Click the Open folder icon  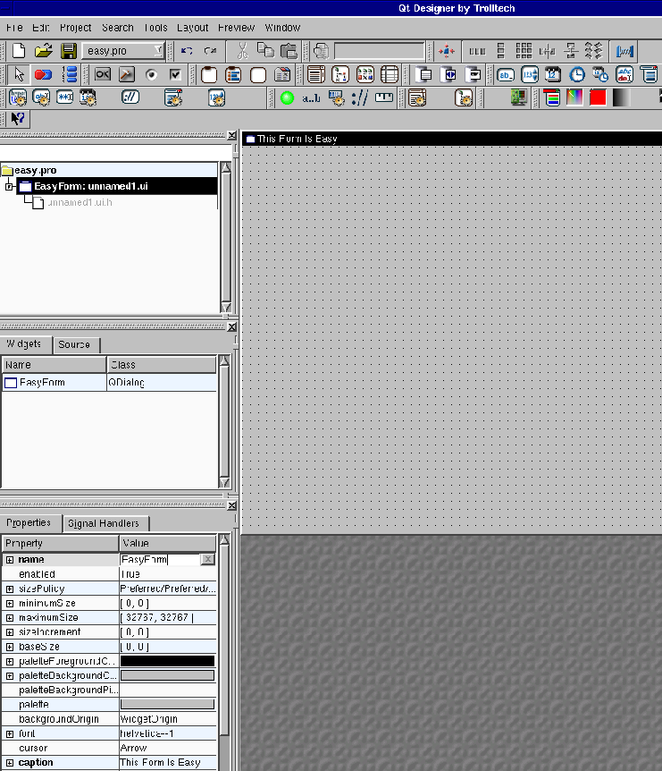[43, 51]
